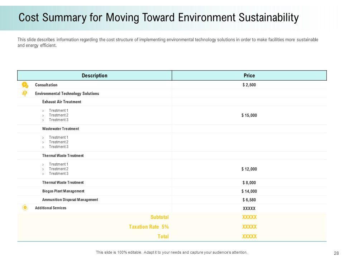Click the gear icon next to Additional Services
The height and width of the screenshot is (258, 344).
[x=25, y=207]
